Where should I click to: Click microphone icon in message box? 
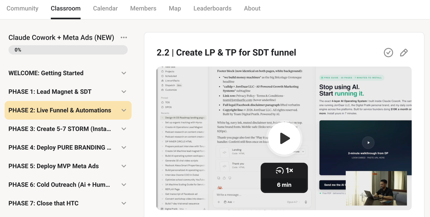[306, 202]
